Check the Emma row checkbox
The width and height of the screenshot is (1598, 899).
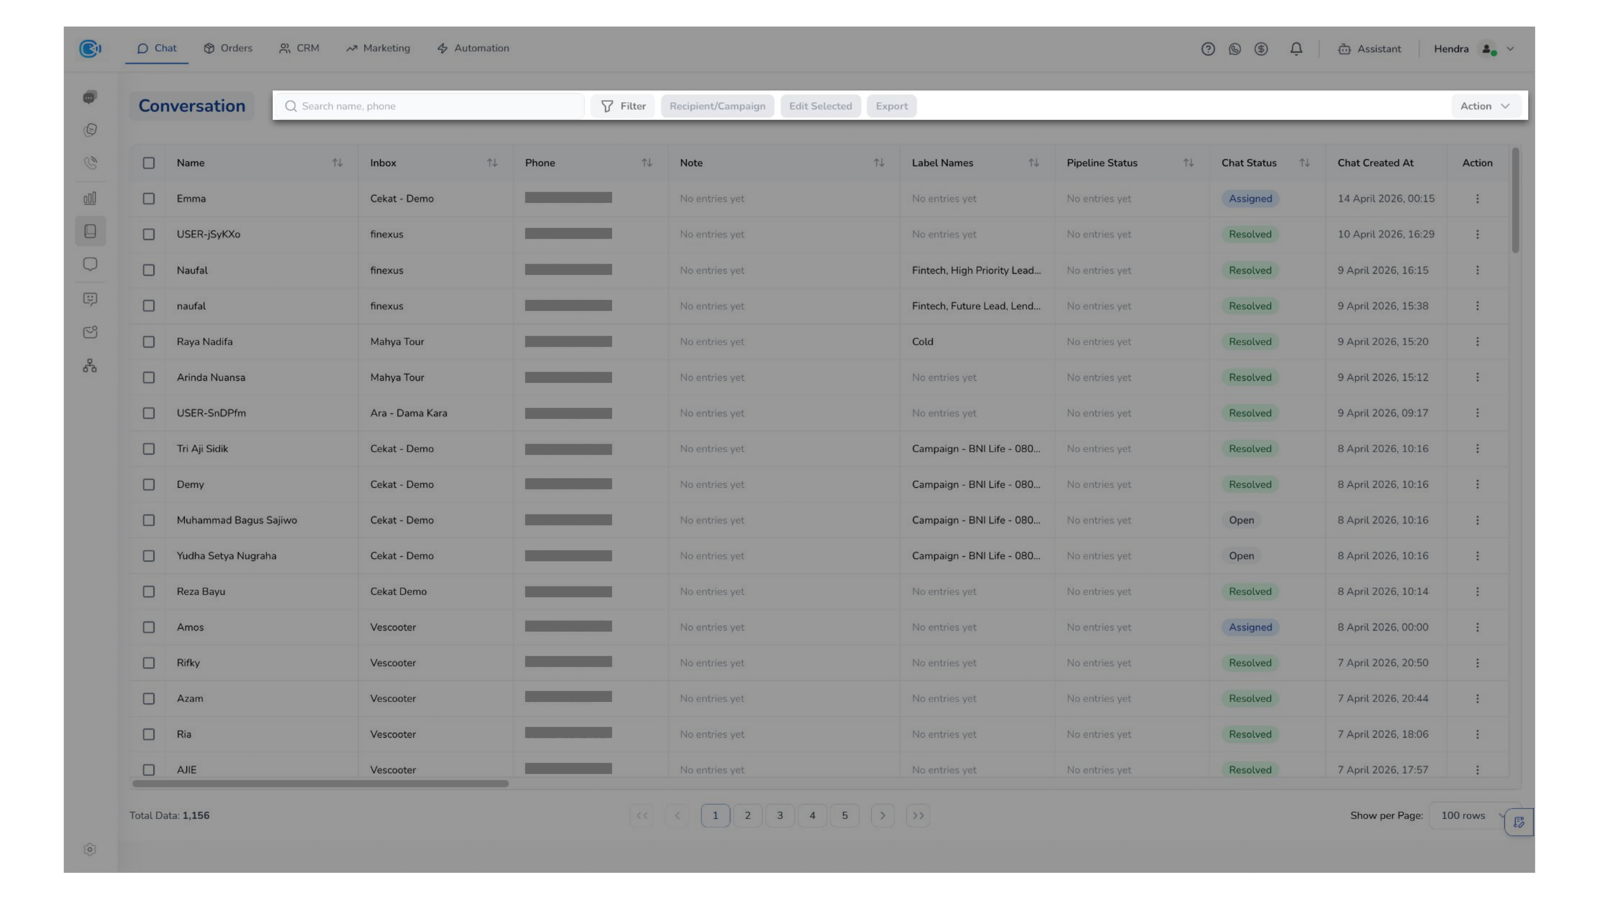149,199
